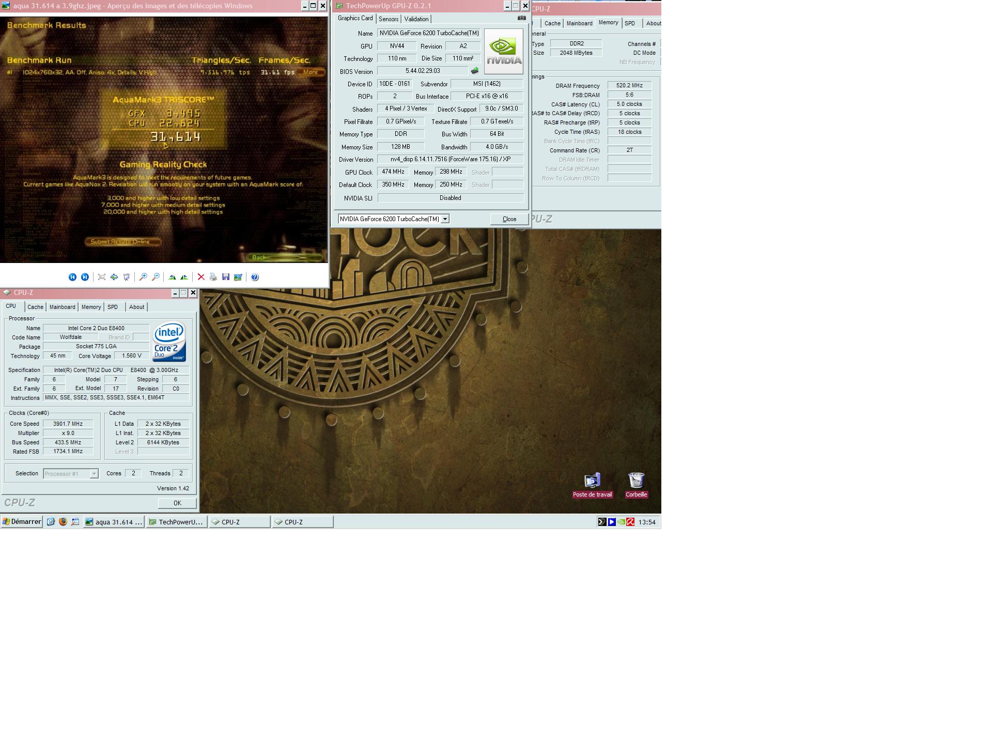Click the Close button in GPU-Z
Image resolution: width=992 pixels, height=744 pixels.
click(509, 219)
